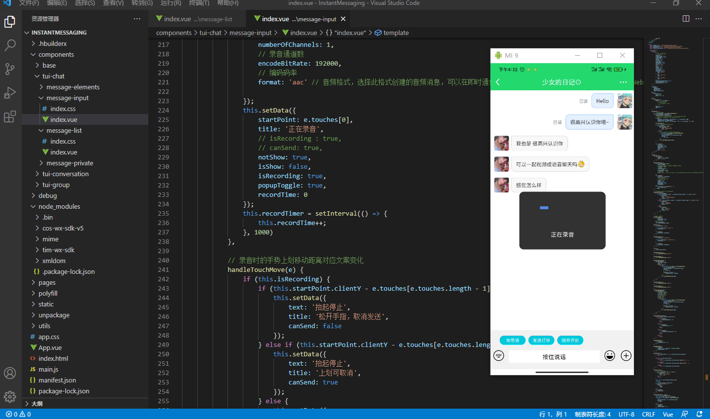710x419 pixels.
Task: Open editor more actions ellipsis
Action: click(x=699, y=19)
